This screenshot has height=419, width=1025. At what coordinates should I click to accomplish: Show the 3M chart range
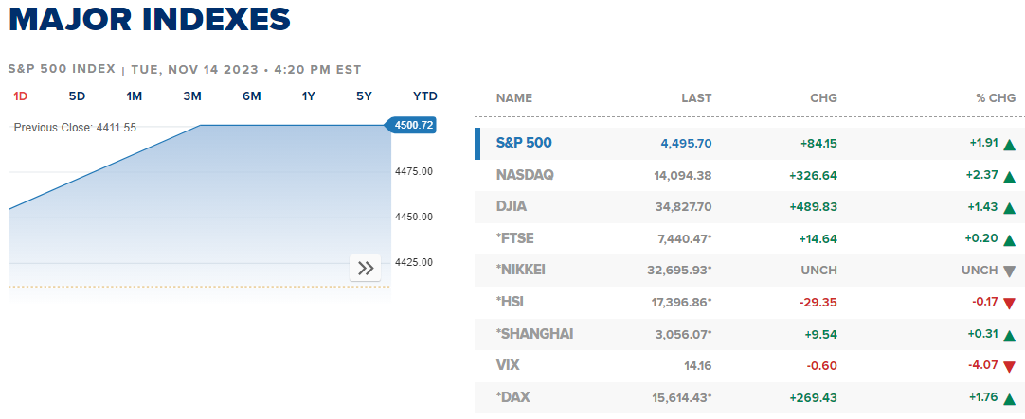(x=192, y=96)
